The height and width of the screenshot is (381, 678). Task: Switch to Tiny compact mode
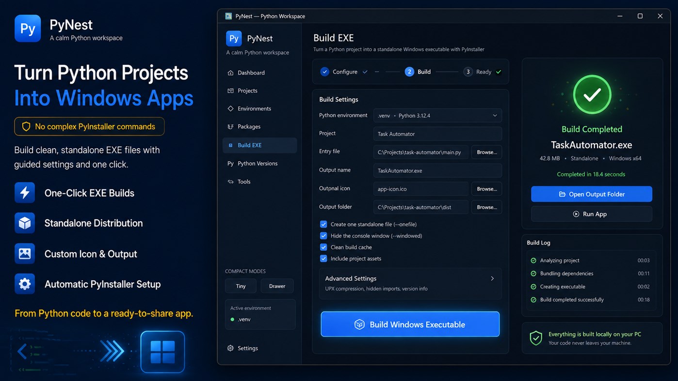click(241, 286)
